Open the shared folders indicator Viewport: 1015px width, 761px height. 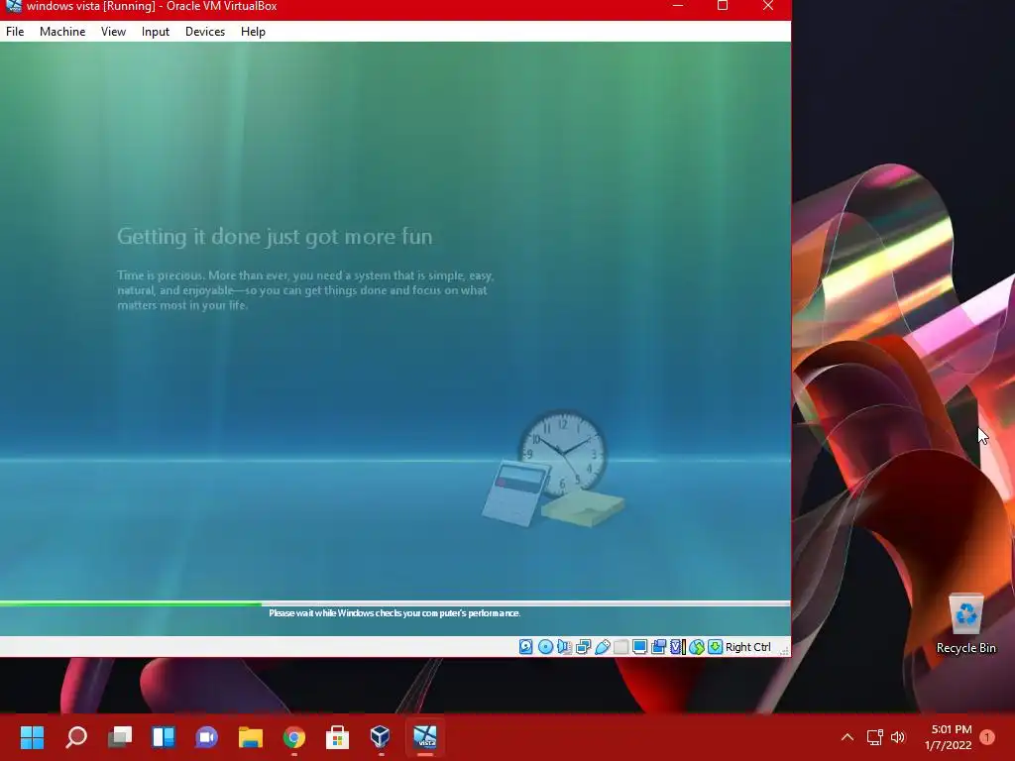tap(620, 646)
